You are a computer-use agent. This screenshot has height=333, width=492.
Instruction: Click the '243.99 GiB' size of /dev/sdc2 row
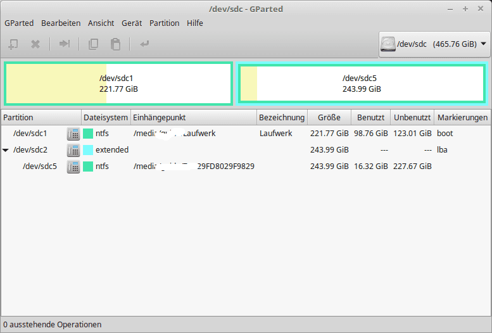(x=329, y=149)
